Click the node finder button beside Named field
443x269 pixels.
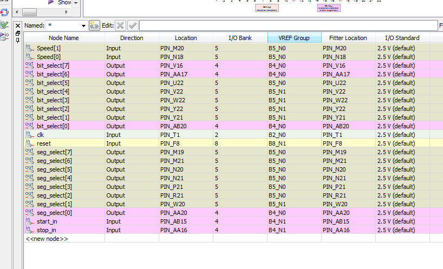click(94, 25)
